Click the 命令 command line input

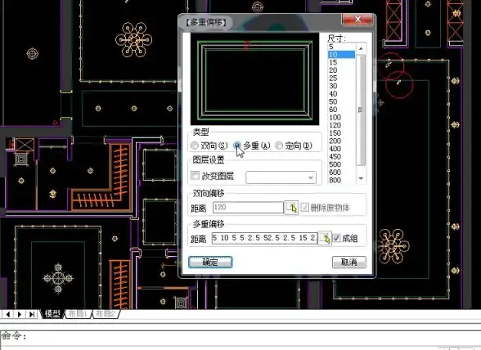click(240, 336)
